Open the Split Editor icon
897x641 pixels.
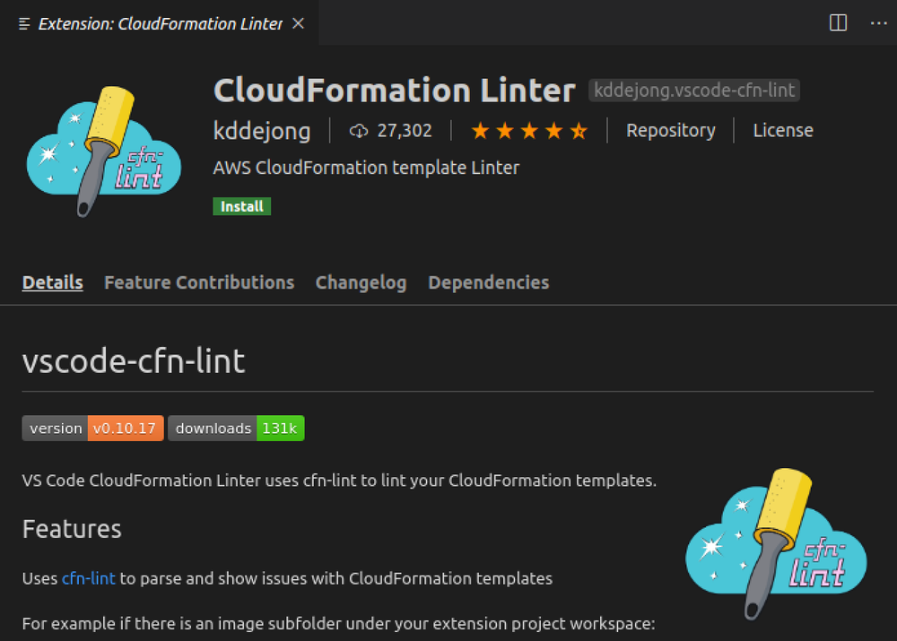pos(838,23)
